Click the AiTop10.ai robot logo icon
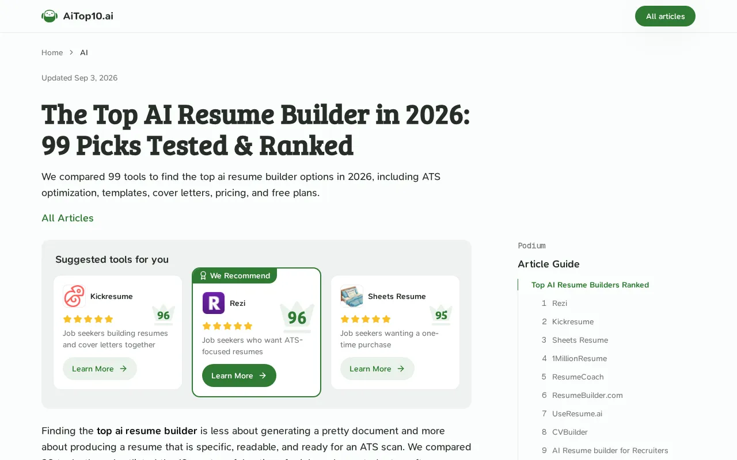Image resolution: width=737 pixels, height=460 pixels. click(50, 16)
